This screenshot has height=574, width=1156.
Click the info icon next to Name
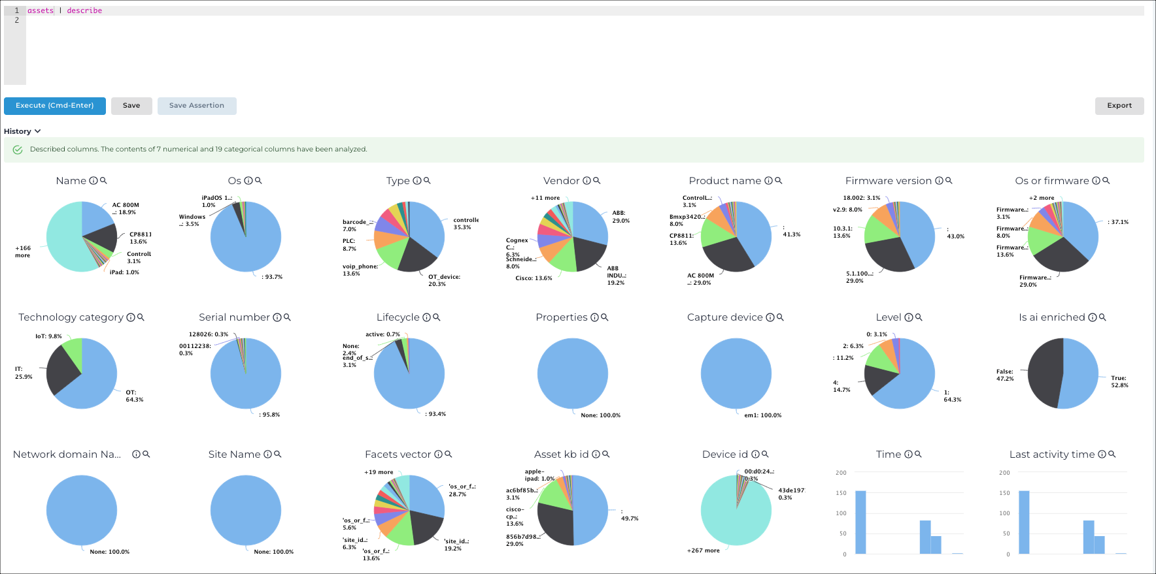coord(93,181)
